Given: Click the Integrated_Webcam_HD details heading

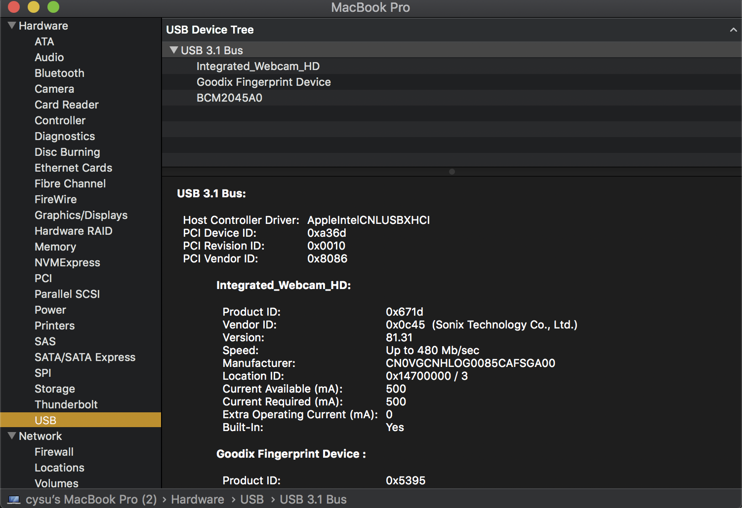Looking at the screenshot, I should click(284, 285).
